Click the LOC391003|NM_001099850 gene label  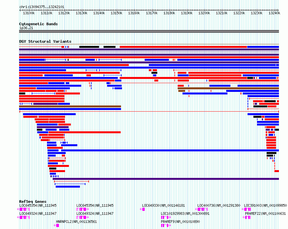click(265, 205)
